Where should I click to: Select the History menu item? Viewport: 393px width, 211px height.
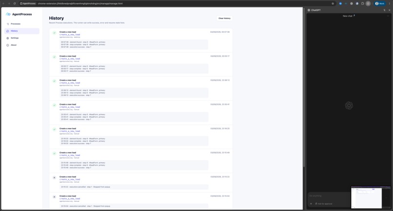click(x=22, y=31)
